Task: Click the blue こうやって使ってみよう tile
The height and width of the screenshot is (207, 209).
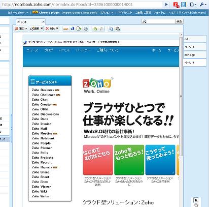Action: click(160, 160)
